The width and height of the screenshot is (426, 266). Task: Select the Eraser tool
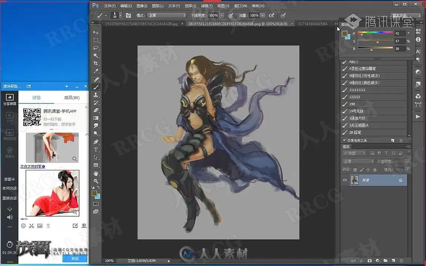coord(96,110)
